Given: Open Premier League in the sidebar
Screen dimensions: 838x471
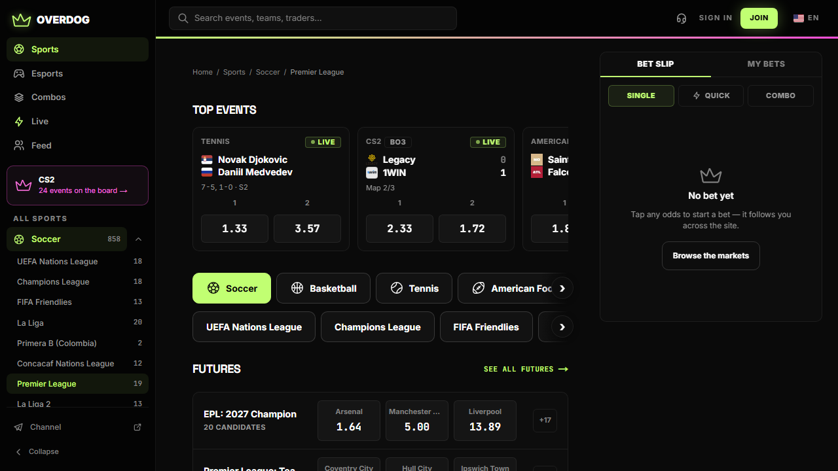Looking at the screenshot, I should (x=77, y=384).
